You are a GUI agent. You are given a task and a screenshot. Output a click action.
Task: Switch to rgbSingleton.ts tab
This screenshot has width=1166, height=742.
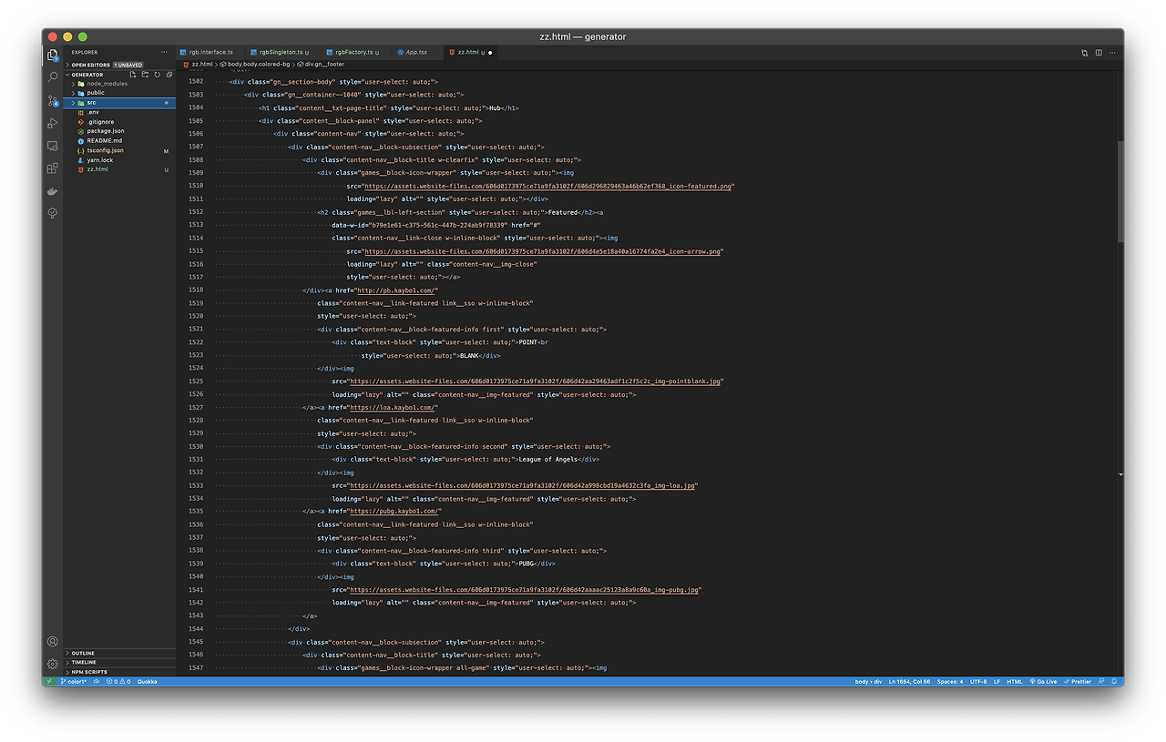pos(283,53)
